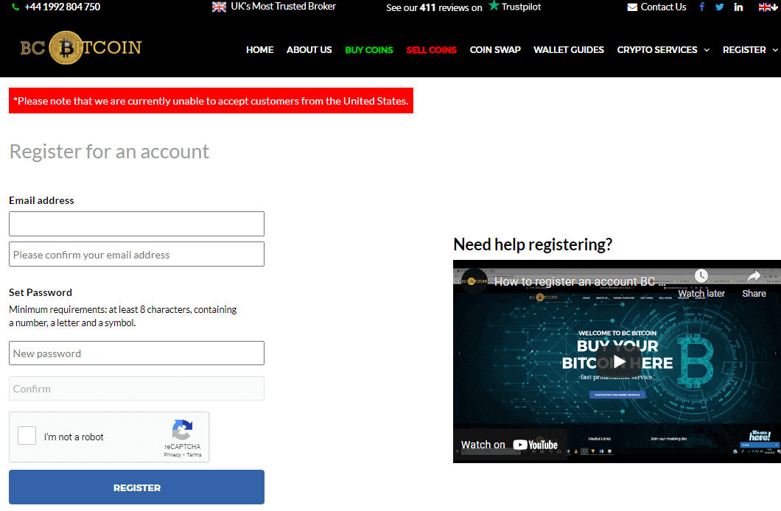This screenshot has width=781, height=511.
Task: Click the blue REGISTER button
Action: tap(136, 487)
